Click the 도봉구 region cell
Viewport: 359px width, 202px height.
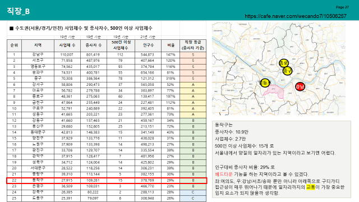[x=38, y=198]
